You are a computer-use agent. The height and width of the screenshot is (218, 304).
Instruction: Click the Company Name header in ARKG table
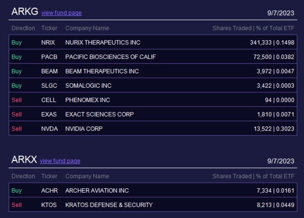87,28
